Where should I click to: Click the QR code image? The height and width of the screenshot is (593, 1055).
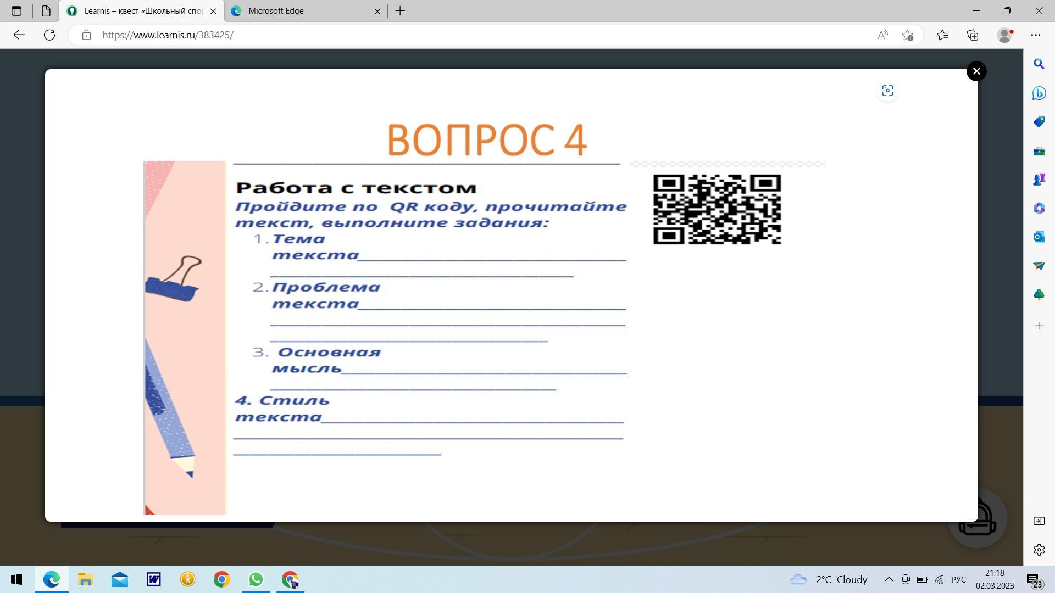(x=717, y=209)
